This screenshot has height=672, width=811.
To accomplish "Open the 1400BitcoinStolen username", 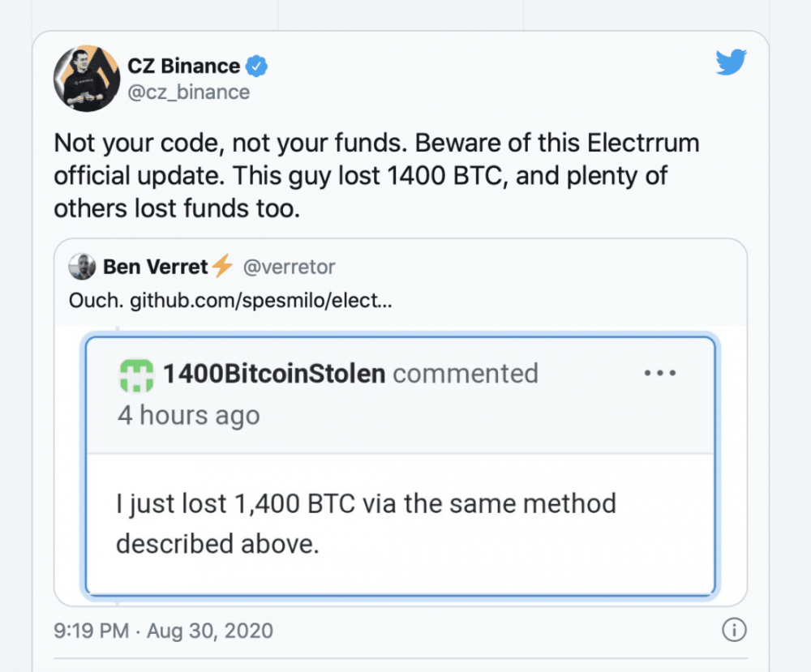I will pyautogui.click(x=273, y=374).
